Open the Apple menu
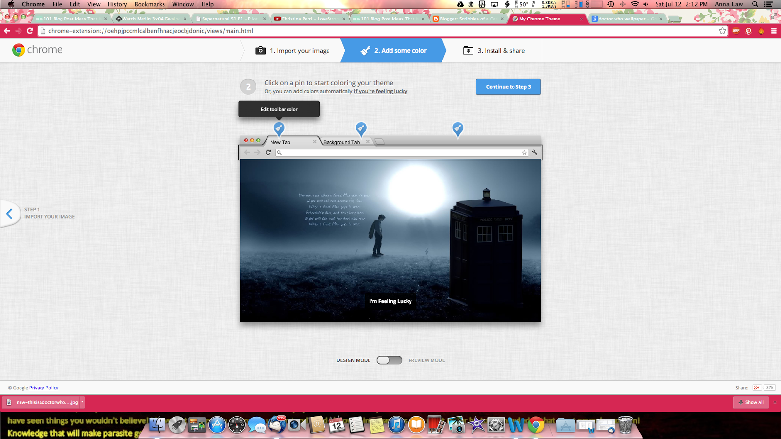This screenshot has height=439, width=781. pos(11,4)
